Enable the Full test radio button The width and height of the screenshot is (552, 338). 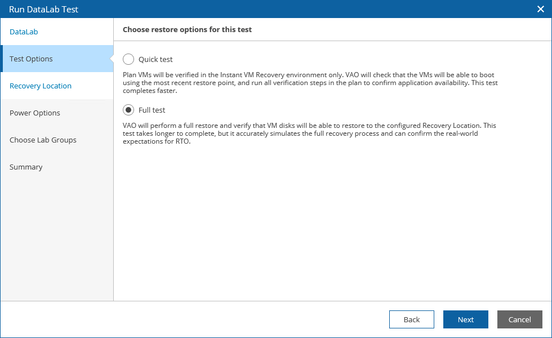[128, 110]
